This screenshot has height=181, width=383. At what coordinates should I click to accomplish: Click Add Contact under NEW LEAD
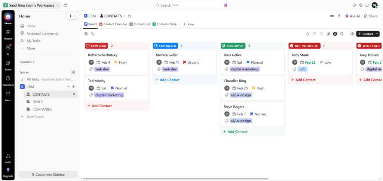[x=99, y=106]
